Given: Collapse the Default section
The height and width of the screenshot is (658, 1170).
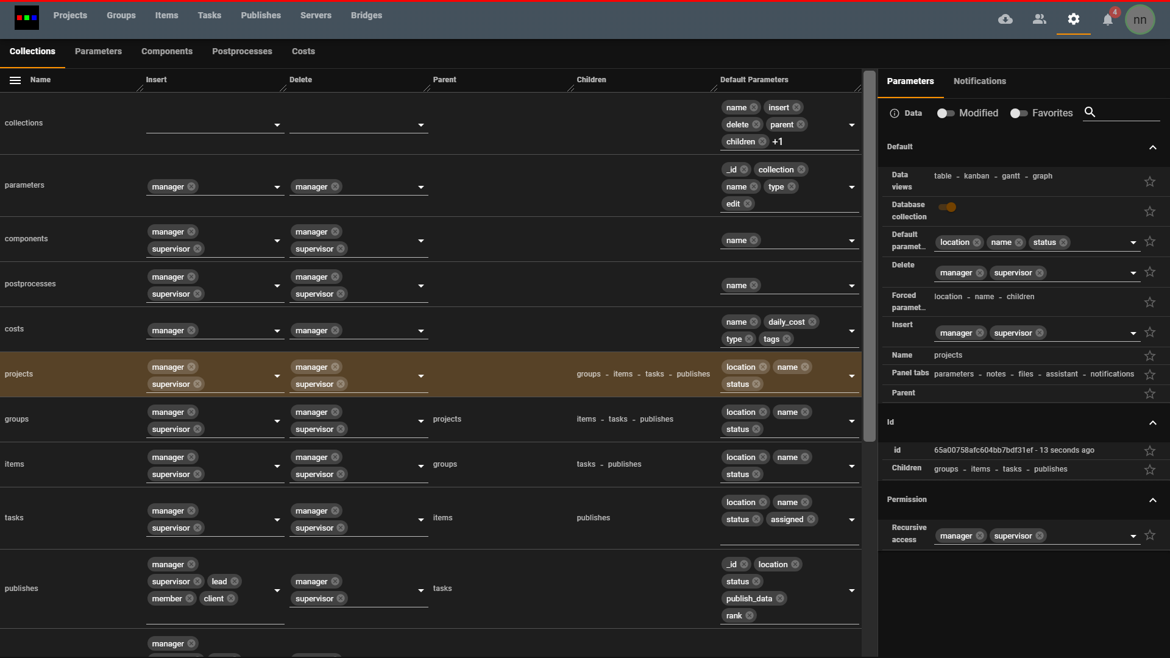Looking at the screenshot, I should [x=1152, y=147].
